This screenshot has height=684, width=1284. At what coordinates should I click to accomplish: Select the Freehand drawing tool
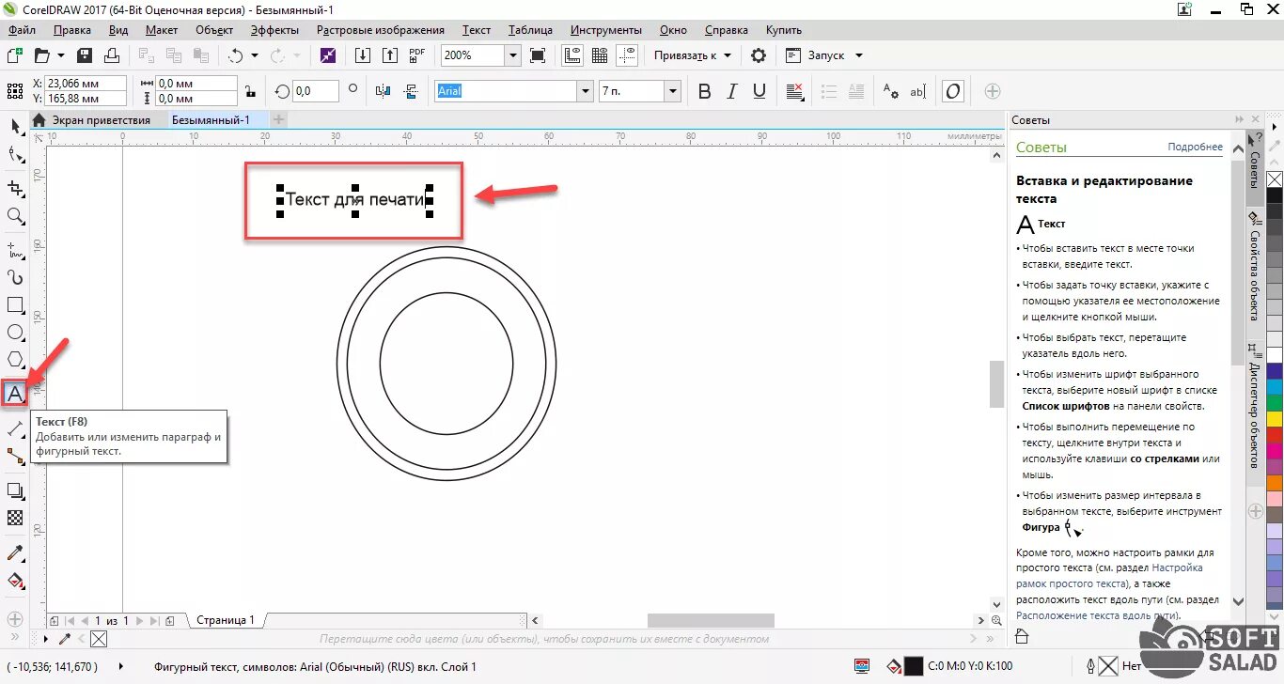coord(14,250)
